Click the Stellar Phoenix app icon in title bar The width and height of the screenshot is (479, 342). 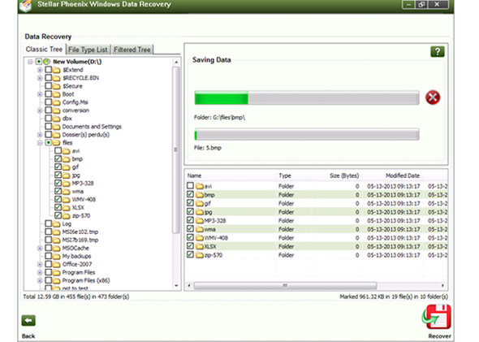coord(25,5)
